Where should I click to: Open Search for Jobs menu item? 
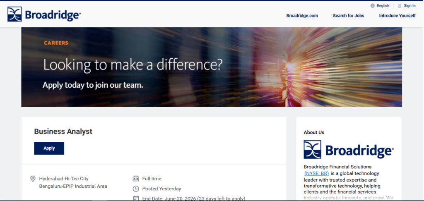[x=348, y=16]
